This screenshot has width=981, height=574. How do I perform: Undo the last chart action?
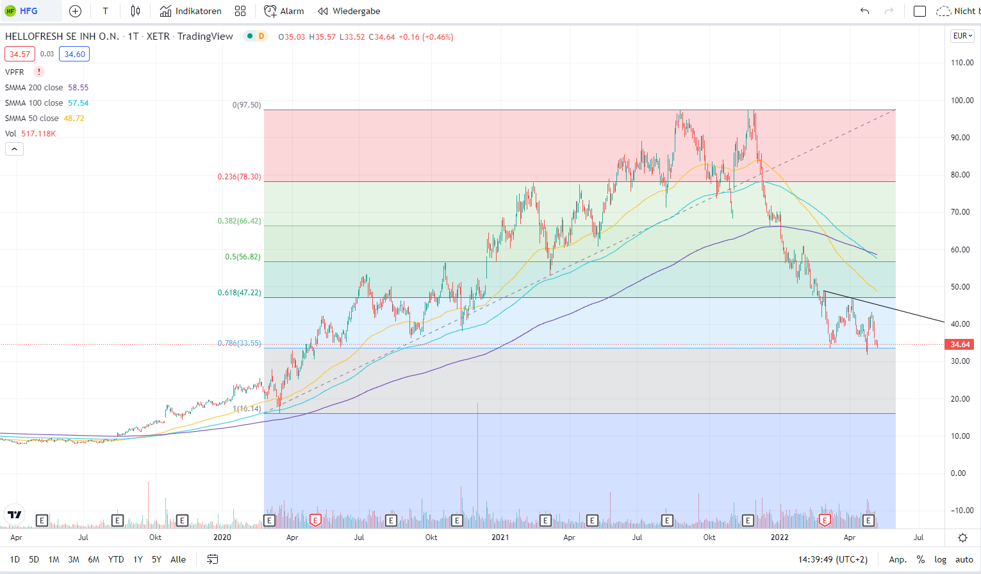(x=864, y=11)
